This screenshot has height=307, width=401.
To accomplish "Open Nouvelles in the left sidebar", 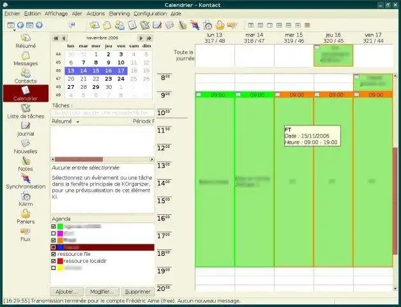I will (26, 146).
